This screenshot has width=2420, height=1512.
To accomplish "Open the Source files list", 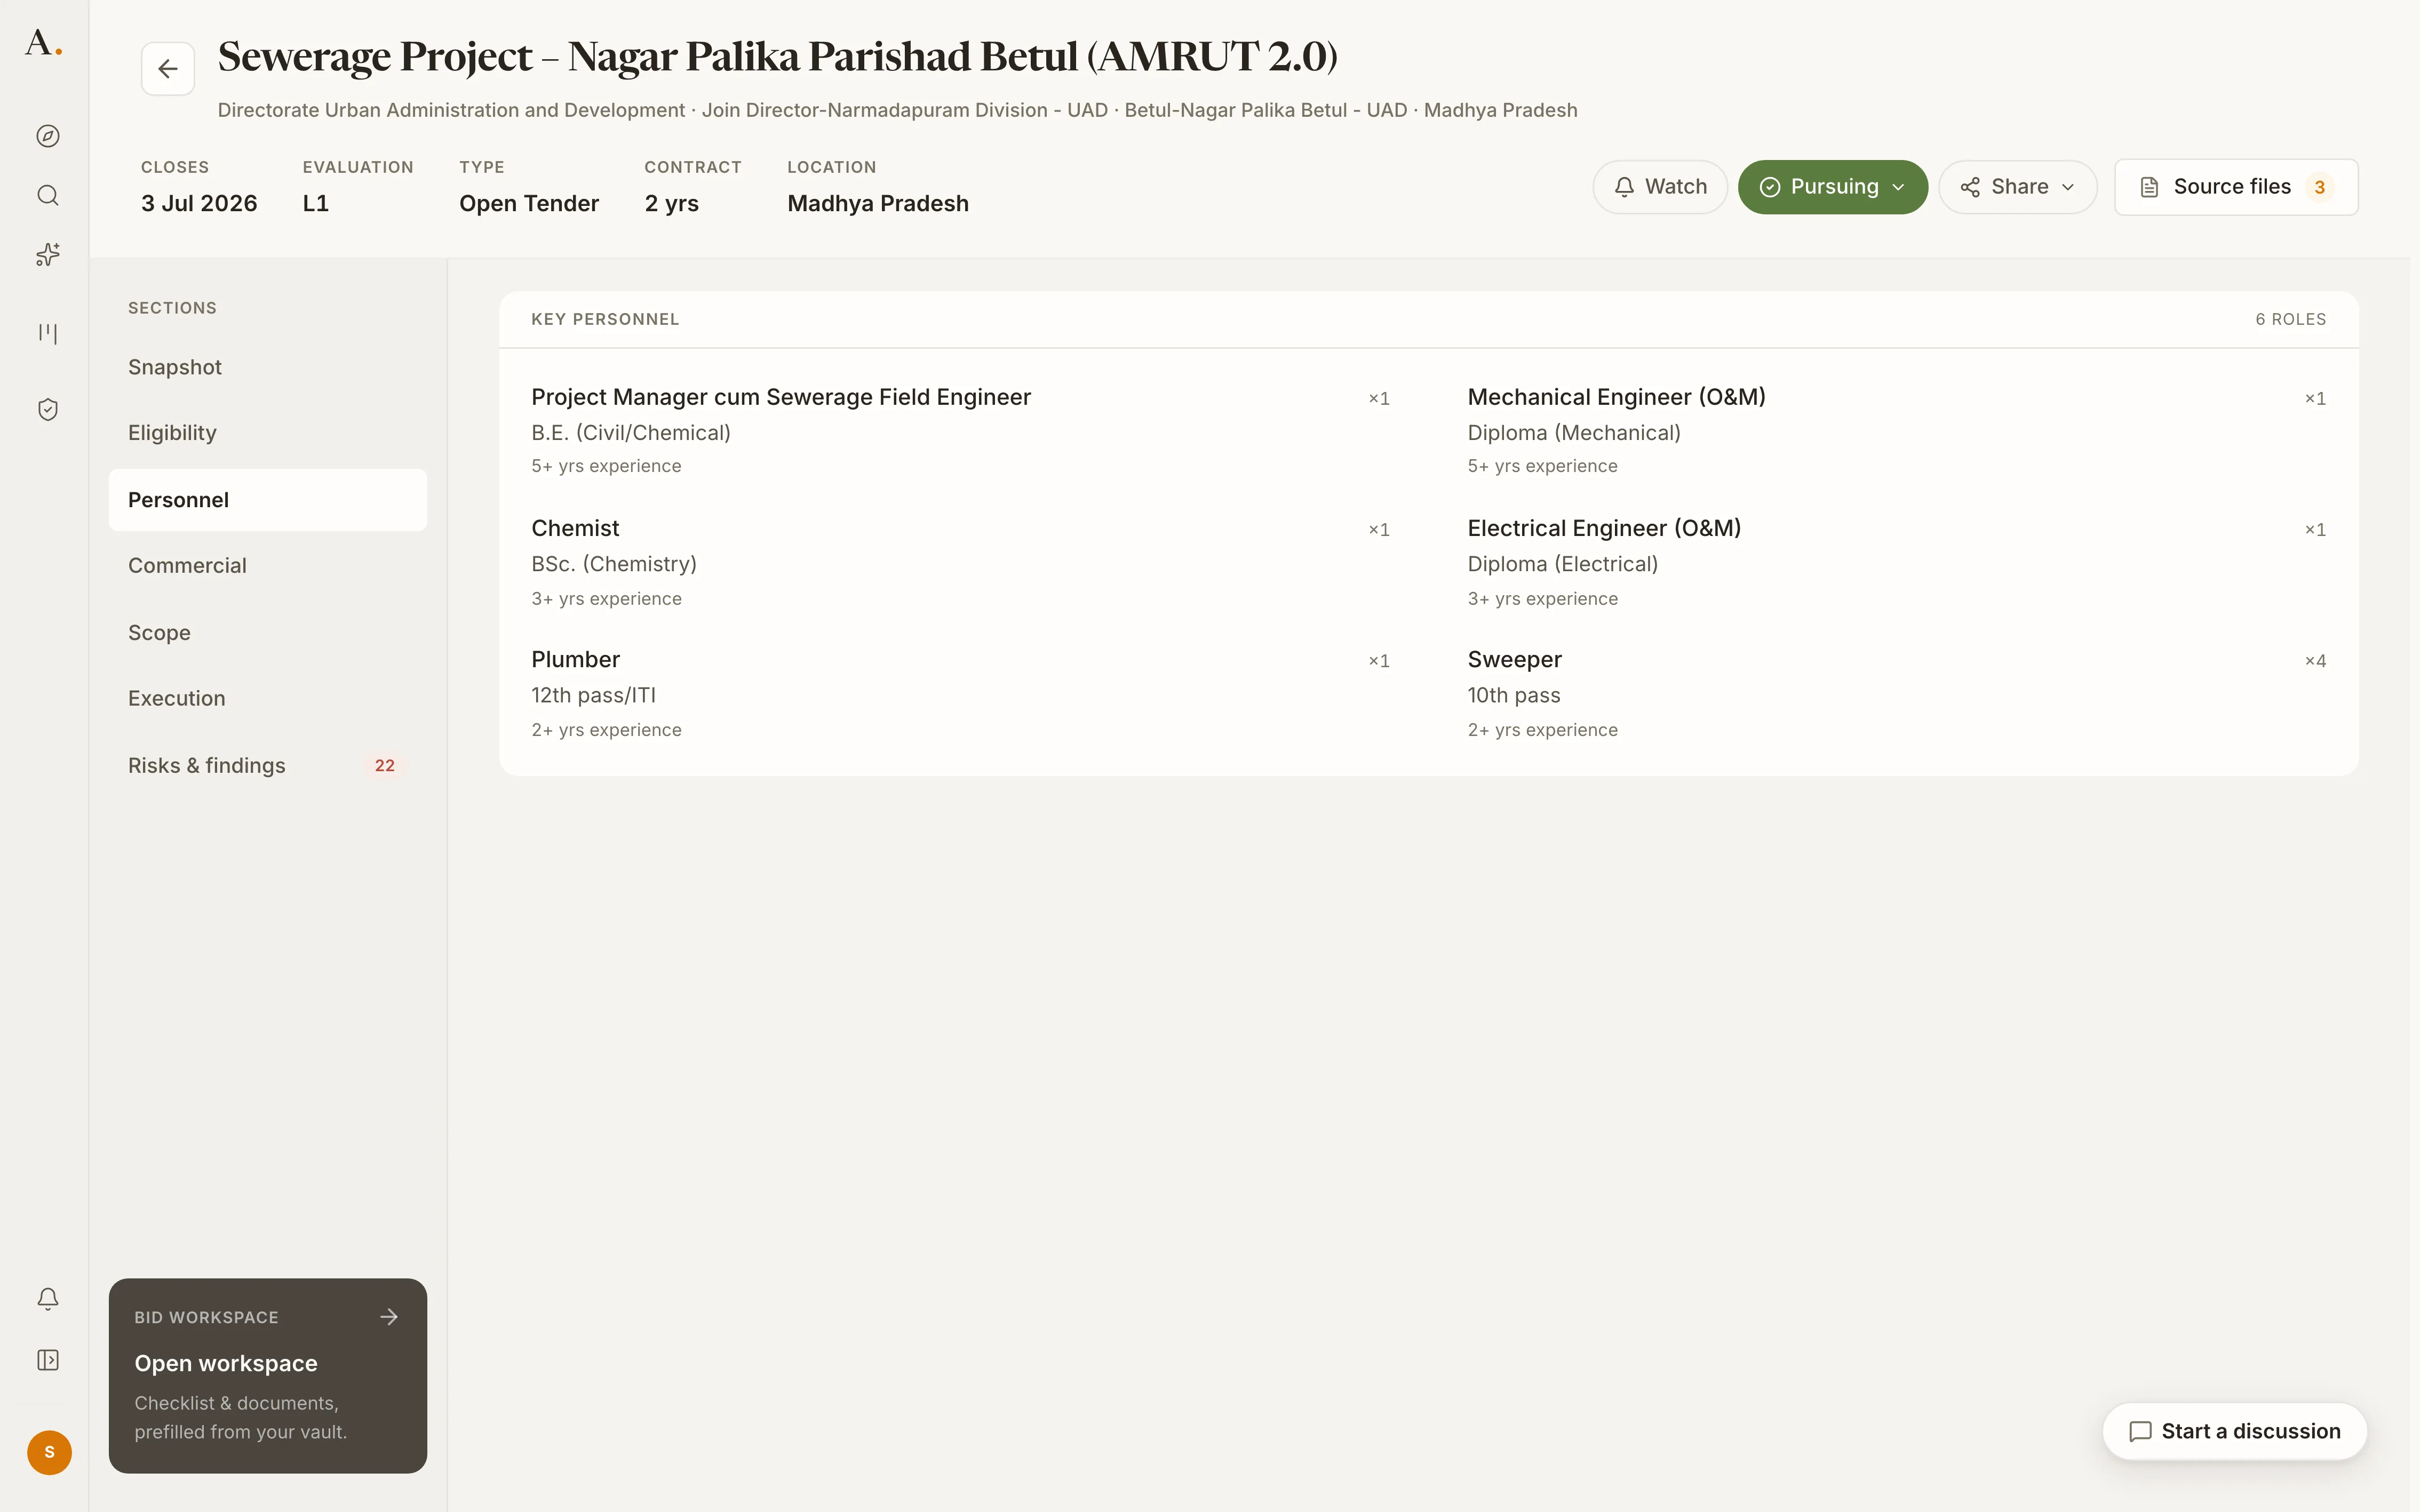I will 2236,187.
